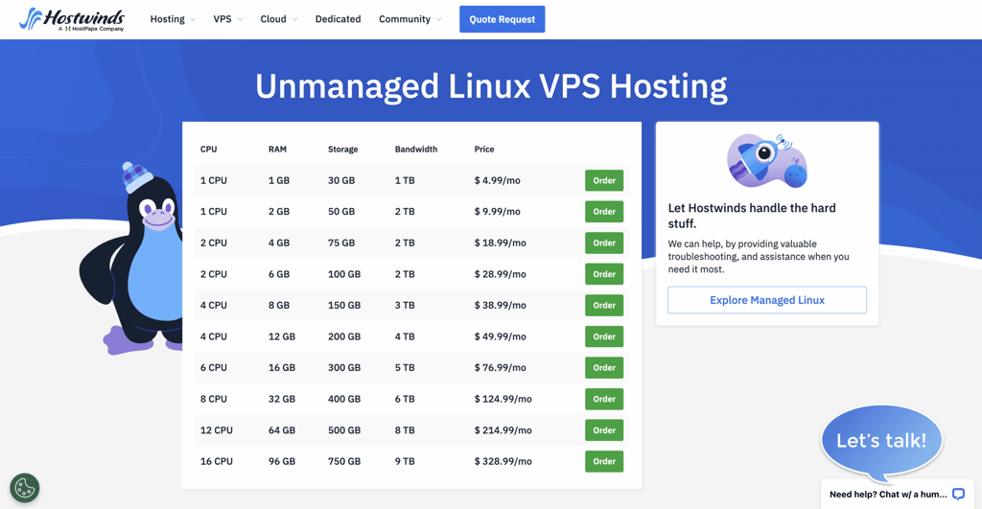Click the 8 CPU cell

pyautogui.click(x=214, y=399)
